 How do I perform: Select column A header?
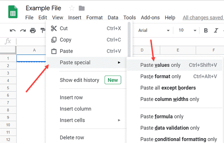point(31,50)
